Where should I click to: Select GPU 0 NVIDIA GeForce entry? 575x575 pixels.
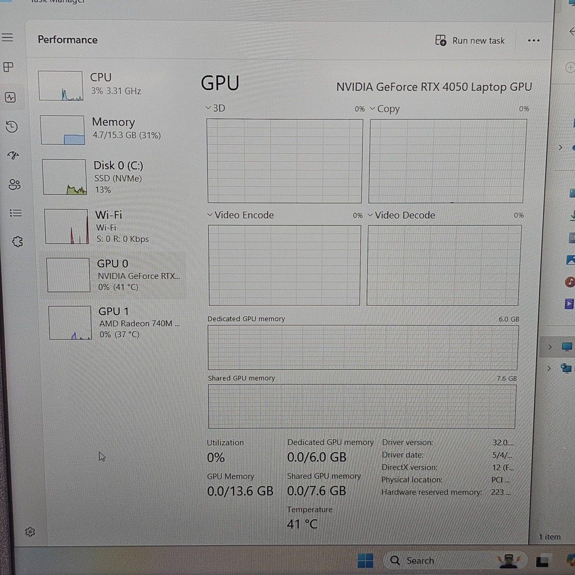pyautogui.click(x=113, y=275)
